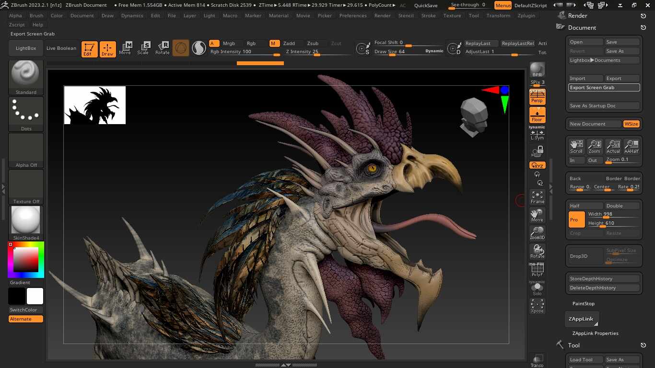Select the Rotate tool in the top shelf

[163, 48]
